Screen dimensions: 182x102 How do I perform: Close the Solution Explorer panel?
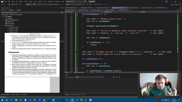(x=63, y=8)
